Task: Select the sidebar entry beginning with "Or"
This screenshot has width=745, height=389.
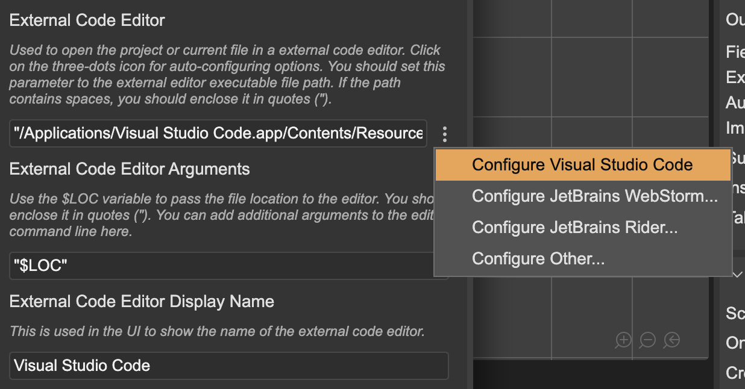Action: [734, 343]
